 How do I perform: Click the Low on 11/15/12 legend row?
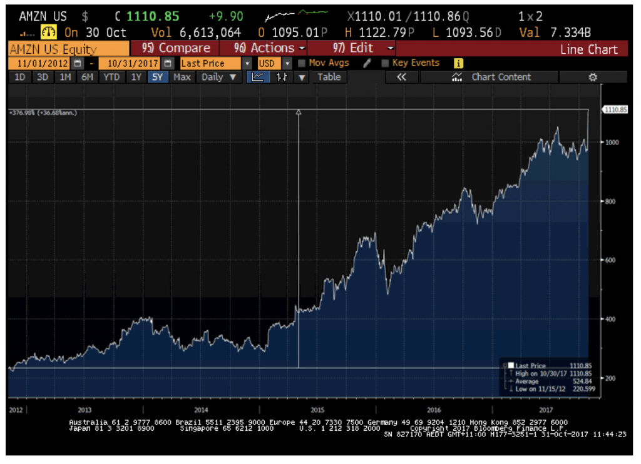click(551, 389)
